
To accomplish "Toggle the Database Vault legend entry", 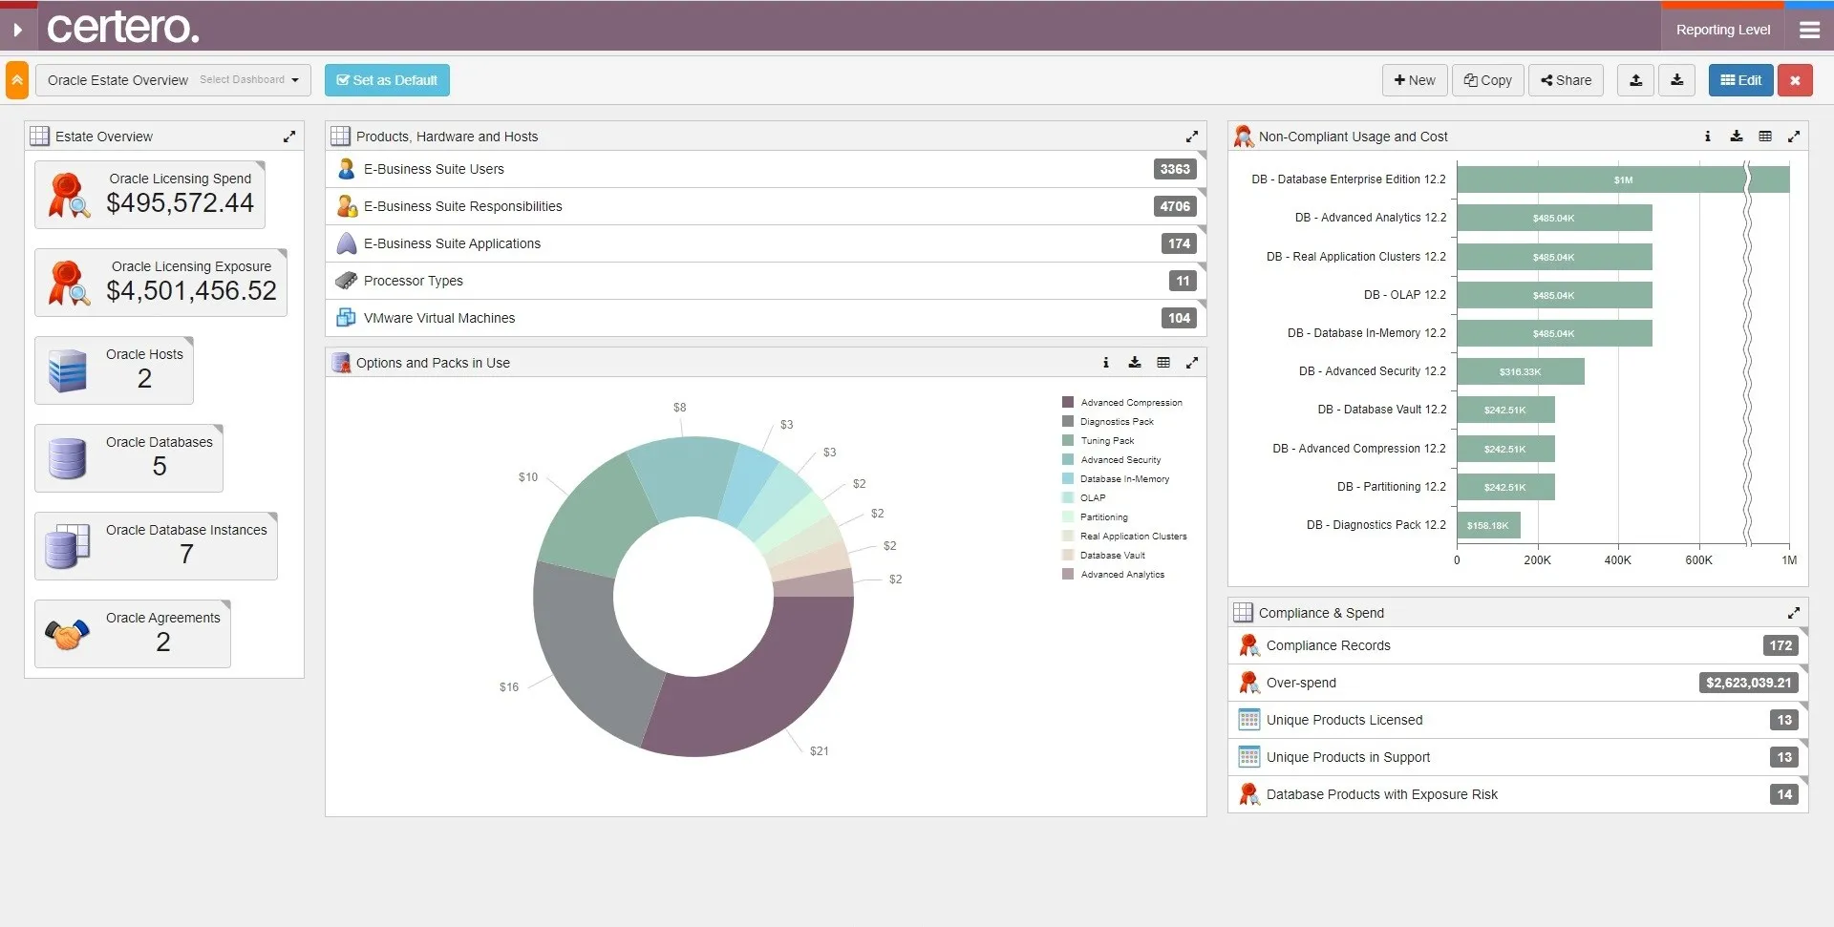I will [x=1104, y=556].
